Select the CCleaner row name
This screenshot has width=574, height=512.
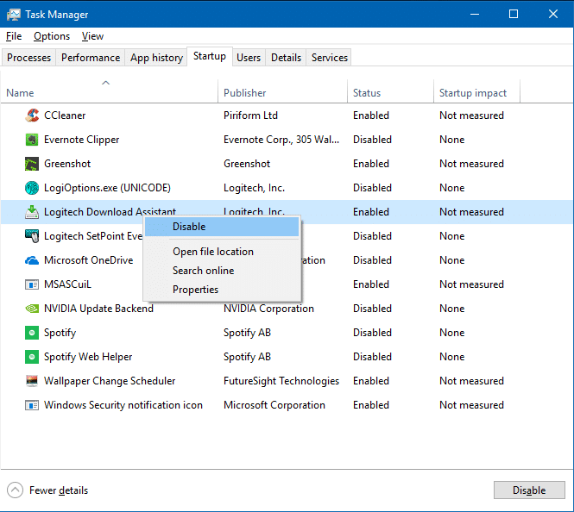pyautogui.click(x=65, y=116)
